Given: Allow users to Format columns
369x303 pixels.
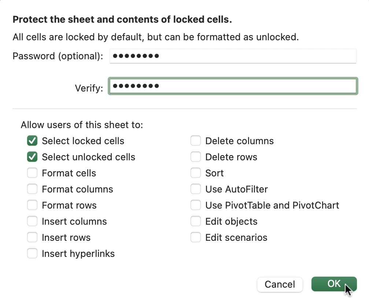Looking at the screenshot, I should pos(32,189).
